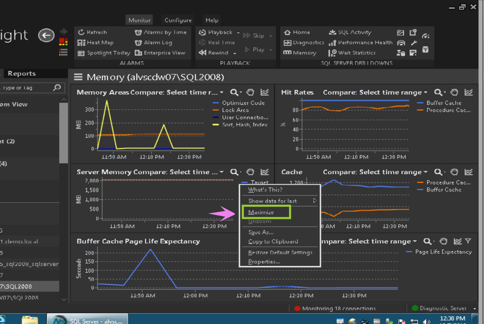Switch to the Monitor ribbon tab
Viewport: 484px width, 324px height.
click(139, 20)
